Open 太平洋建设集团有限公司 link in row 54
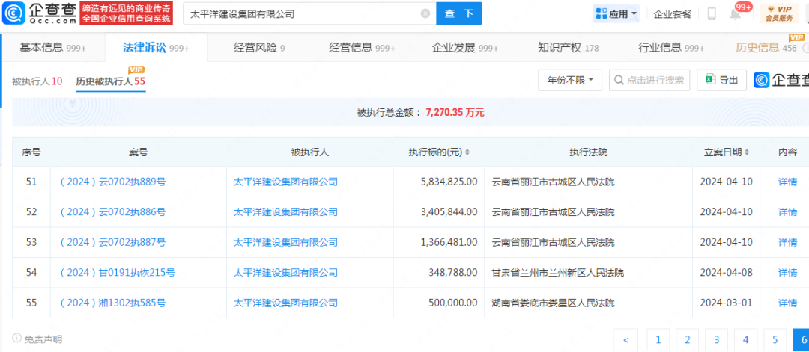The height and width of the screenshot is (352, 809). click(286, 272)
